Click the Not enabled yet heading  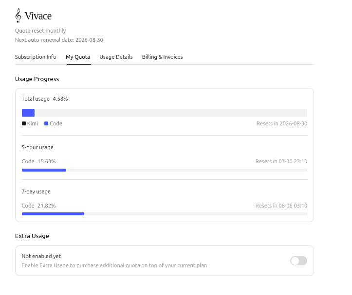point(41,256)
